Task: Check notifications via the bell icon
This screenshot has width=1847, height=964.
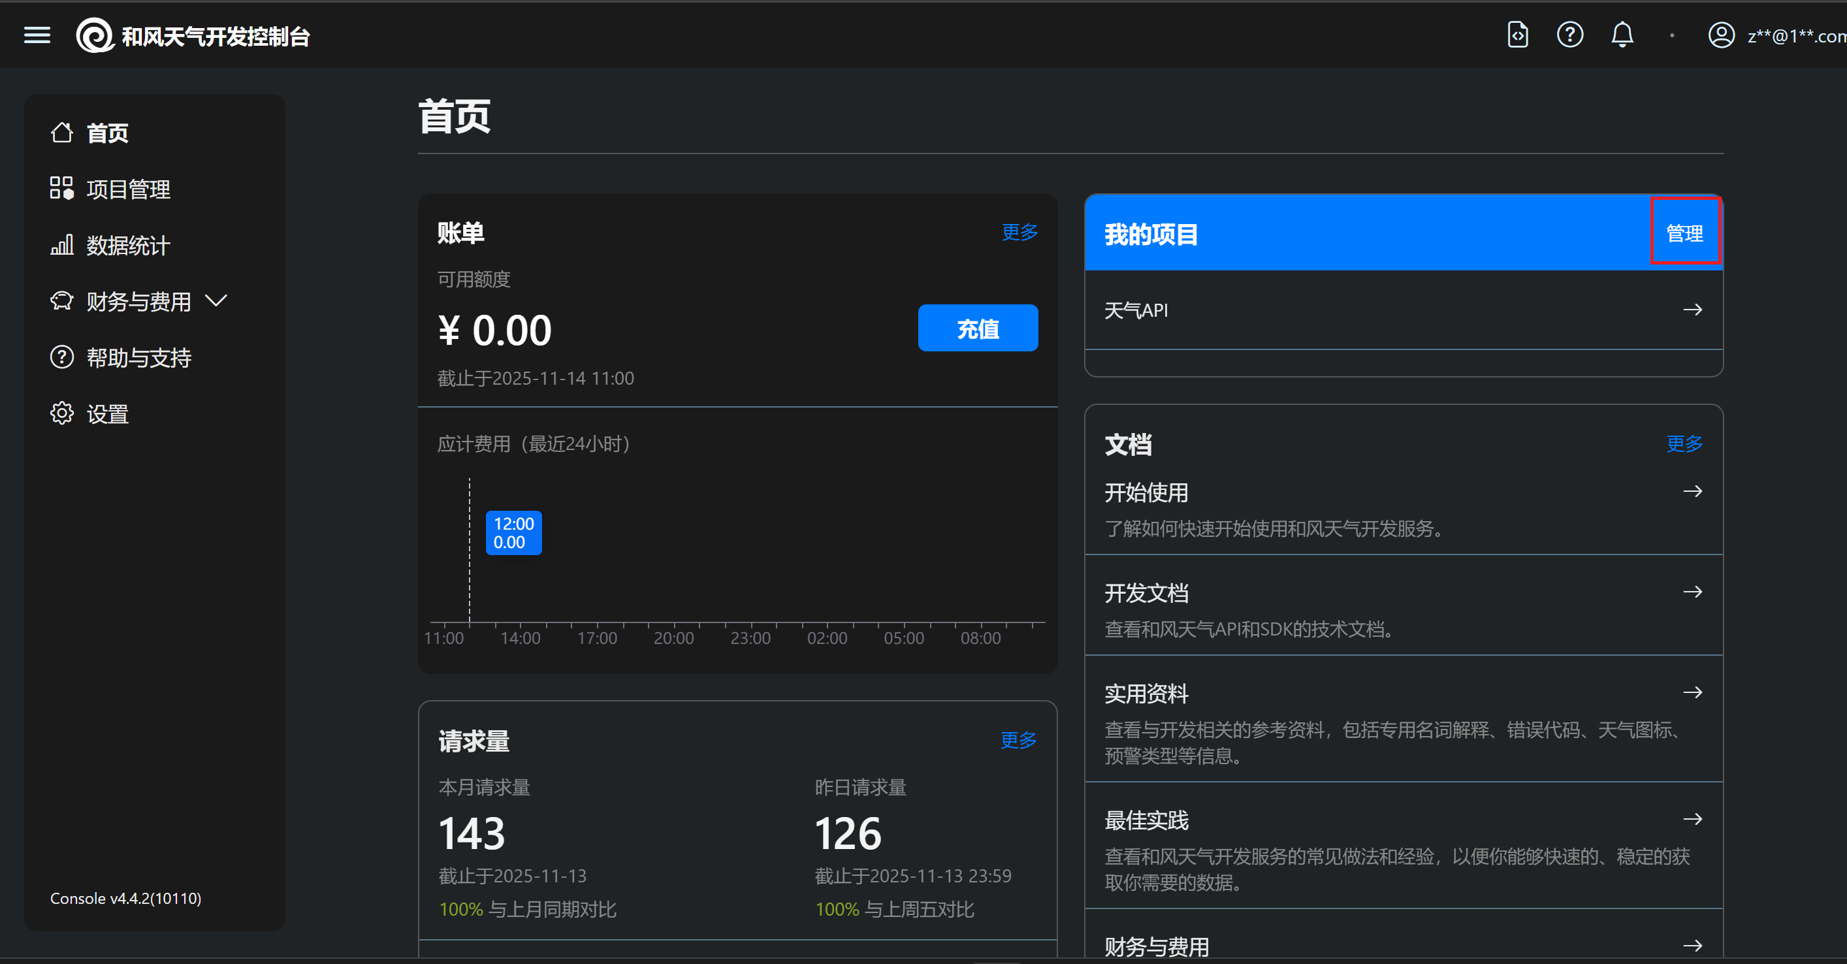Action: tap(1622, 34)
